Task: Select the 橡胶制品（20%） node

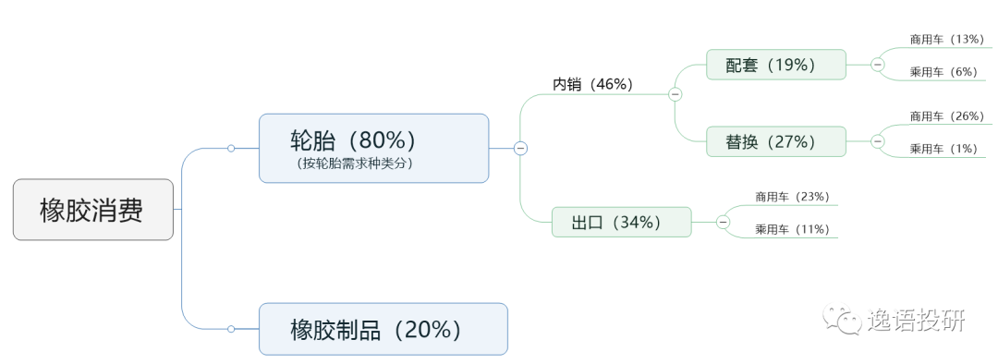Action: click(x=383, y=329)
